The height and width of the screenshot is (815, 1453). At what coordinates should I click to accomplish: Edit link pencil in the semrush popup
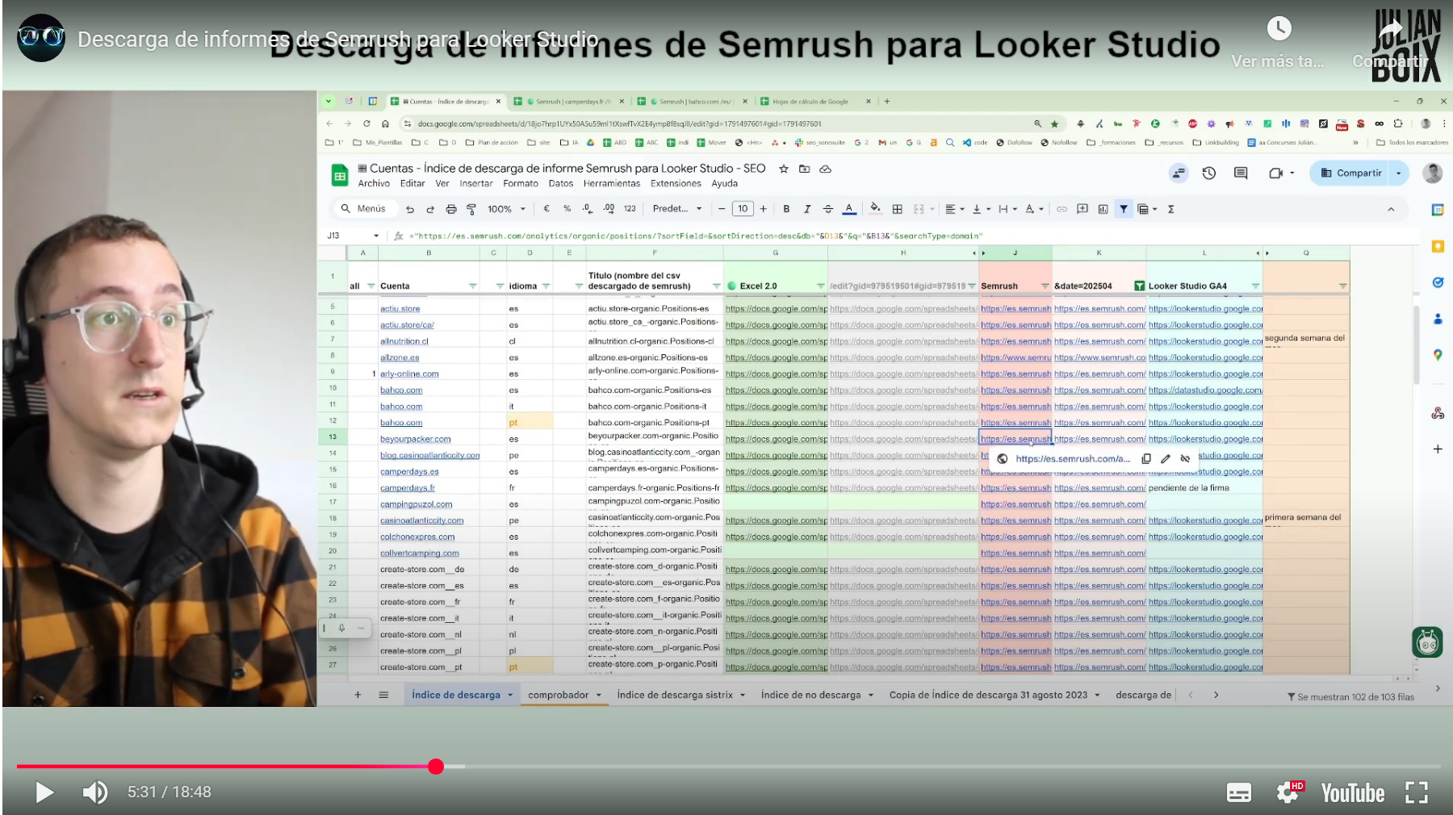click(x=1166, y=458)
